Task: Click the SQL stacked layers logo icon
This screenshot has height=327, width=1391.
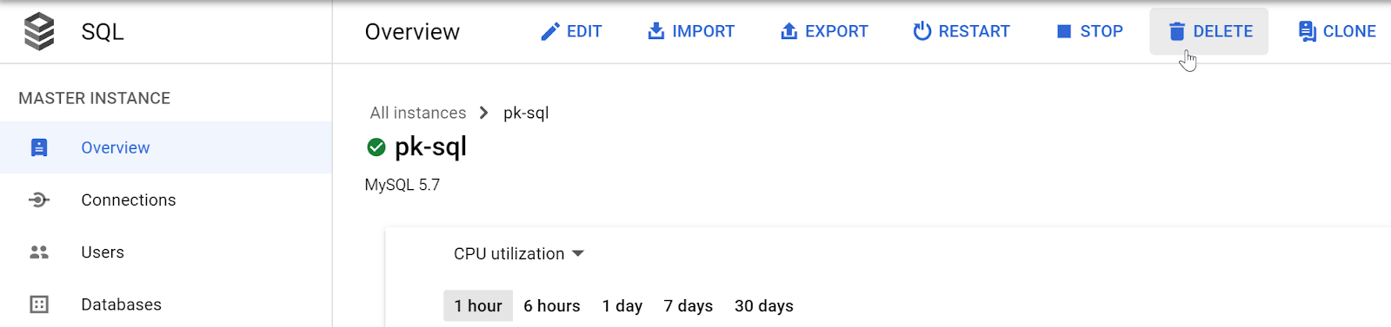Action: [x=39, y=32]
